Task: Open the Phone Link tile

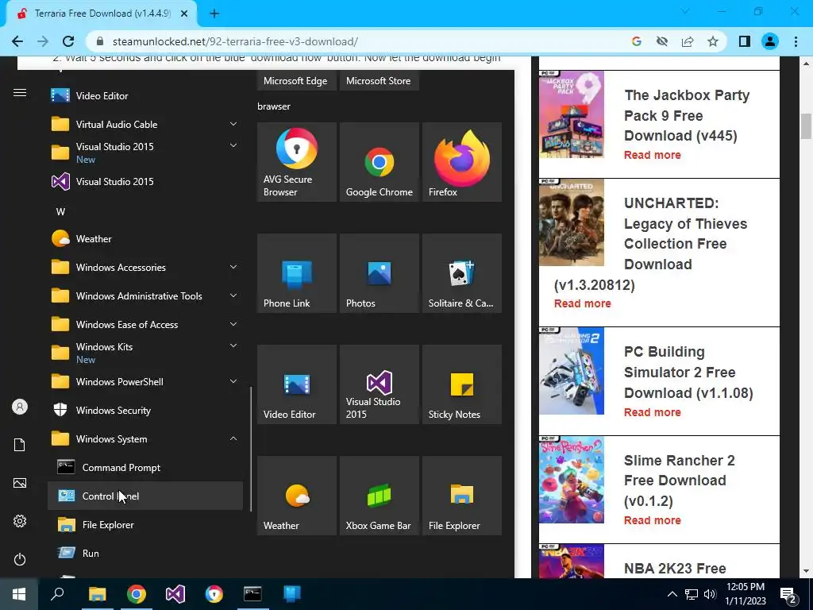Action: tap(297, 273)
